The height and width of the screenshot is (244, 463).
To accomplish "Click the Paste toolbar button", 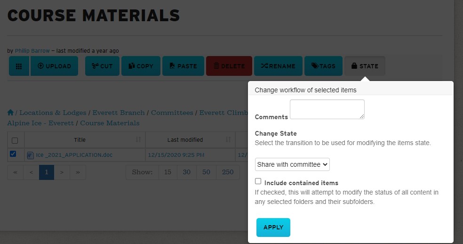I will 183,66.
